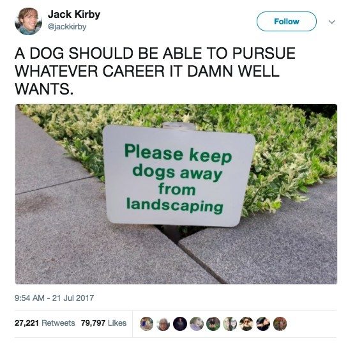Open the eighth liker avatar in the row

[263, 324]
